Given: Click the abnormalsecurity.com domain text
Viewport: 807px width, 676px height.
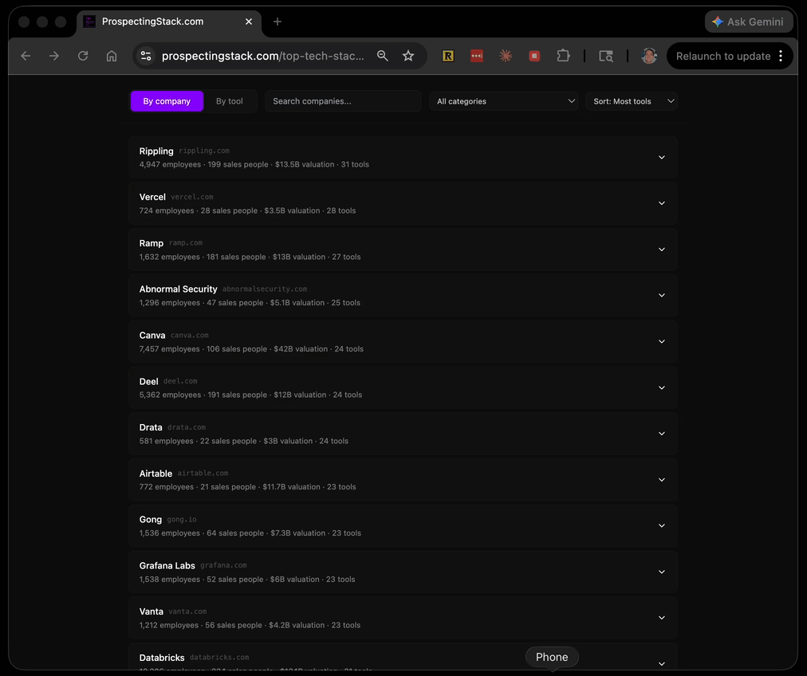Looking at the screenshot, I should coord(265,289).
